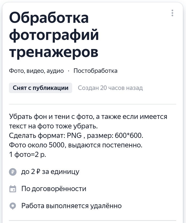Open the three-dot options menu

tap(172, 13)
